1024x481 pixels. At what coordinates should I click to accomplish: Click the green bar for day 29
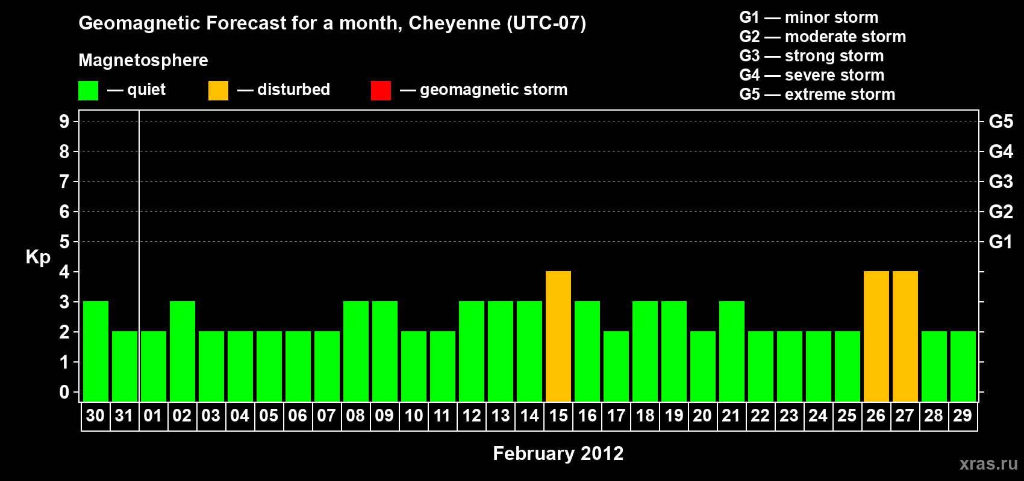click(x=963, y=366)
